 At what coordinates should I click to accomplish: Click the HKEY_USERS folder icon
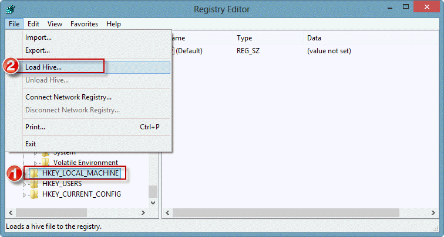pyautogui.click(x=34, y=184)
